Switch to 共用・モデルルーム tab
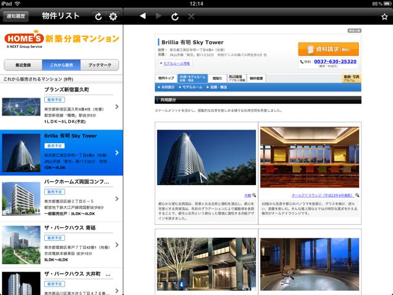Image resolution: width=393 pixels, height=295 pixels. coord(192,78)
